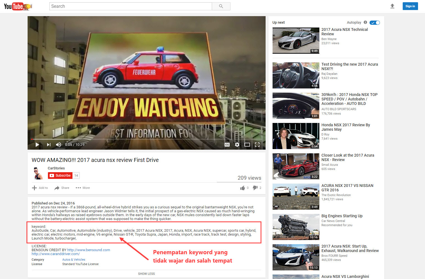
Task: Click the subscriber count 14
Action: tap(76, 176)
